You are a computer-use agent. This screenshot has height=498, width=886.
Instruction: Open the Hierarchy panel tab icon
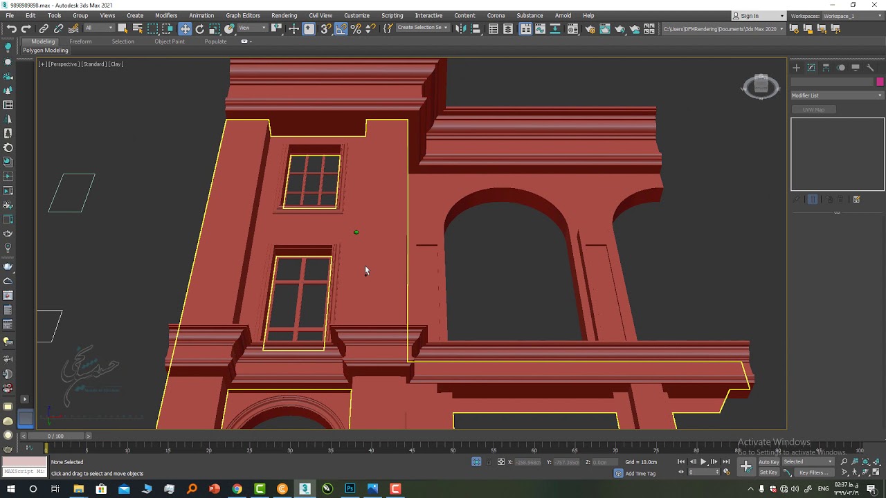(x=826, y=67)
